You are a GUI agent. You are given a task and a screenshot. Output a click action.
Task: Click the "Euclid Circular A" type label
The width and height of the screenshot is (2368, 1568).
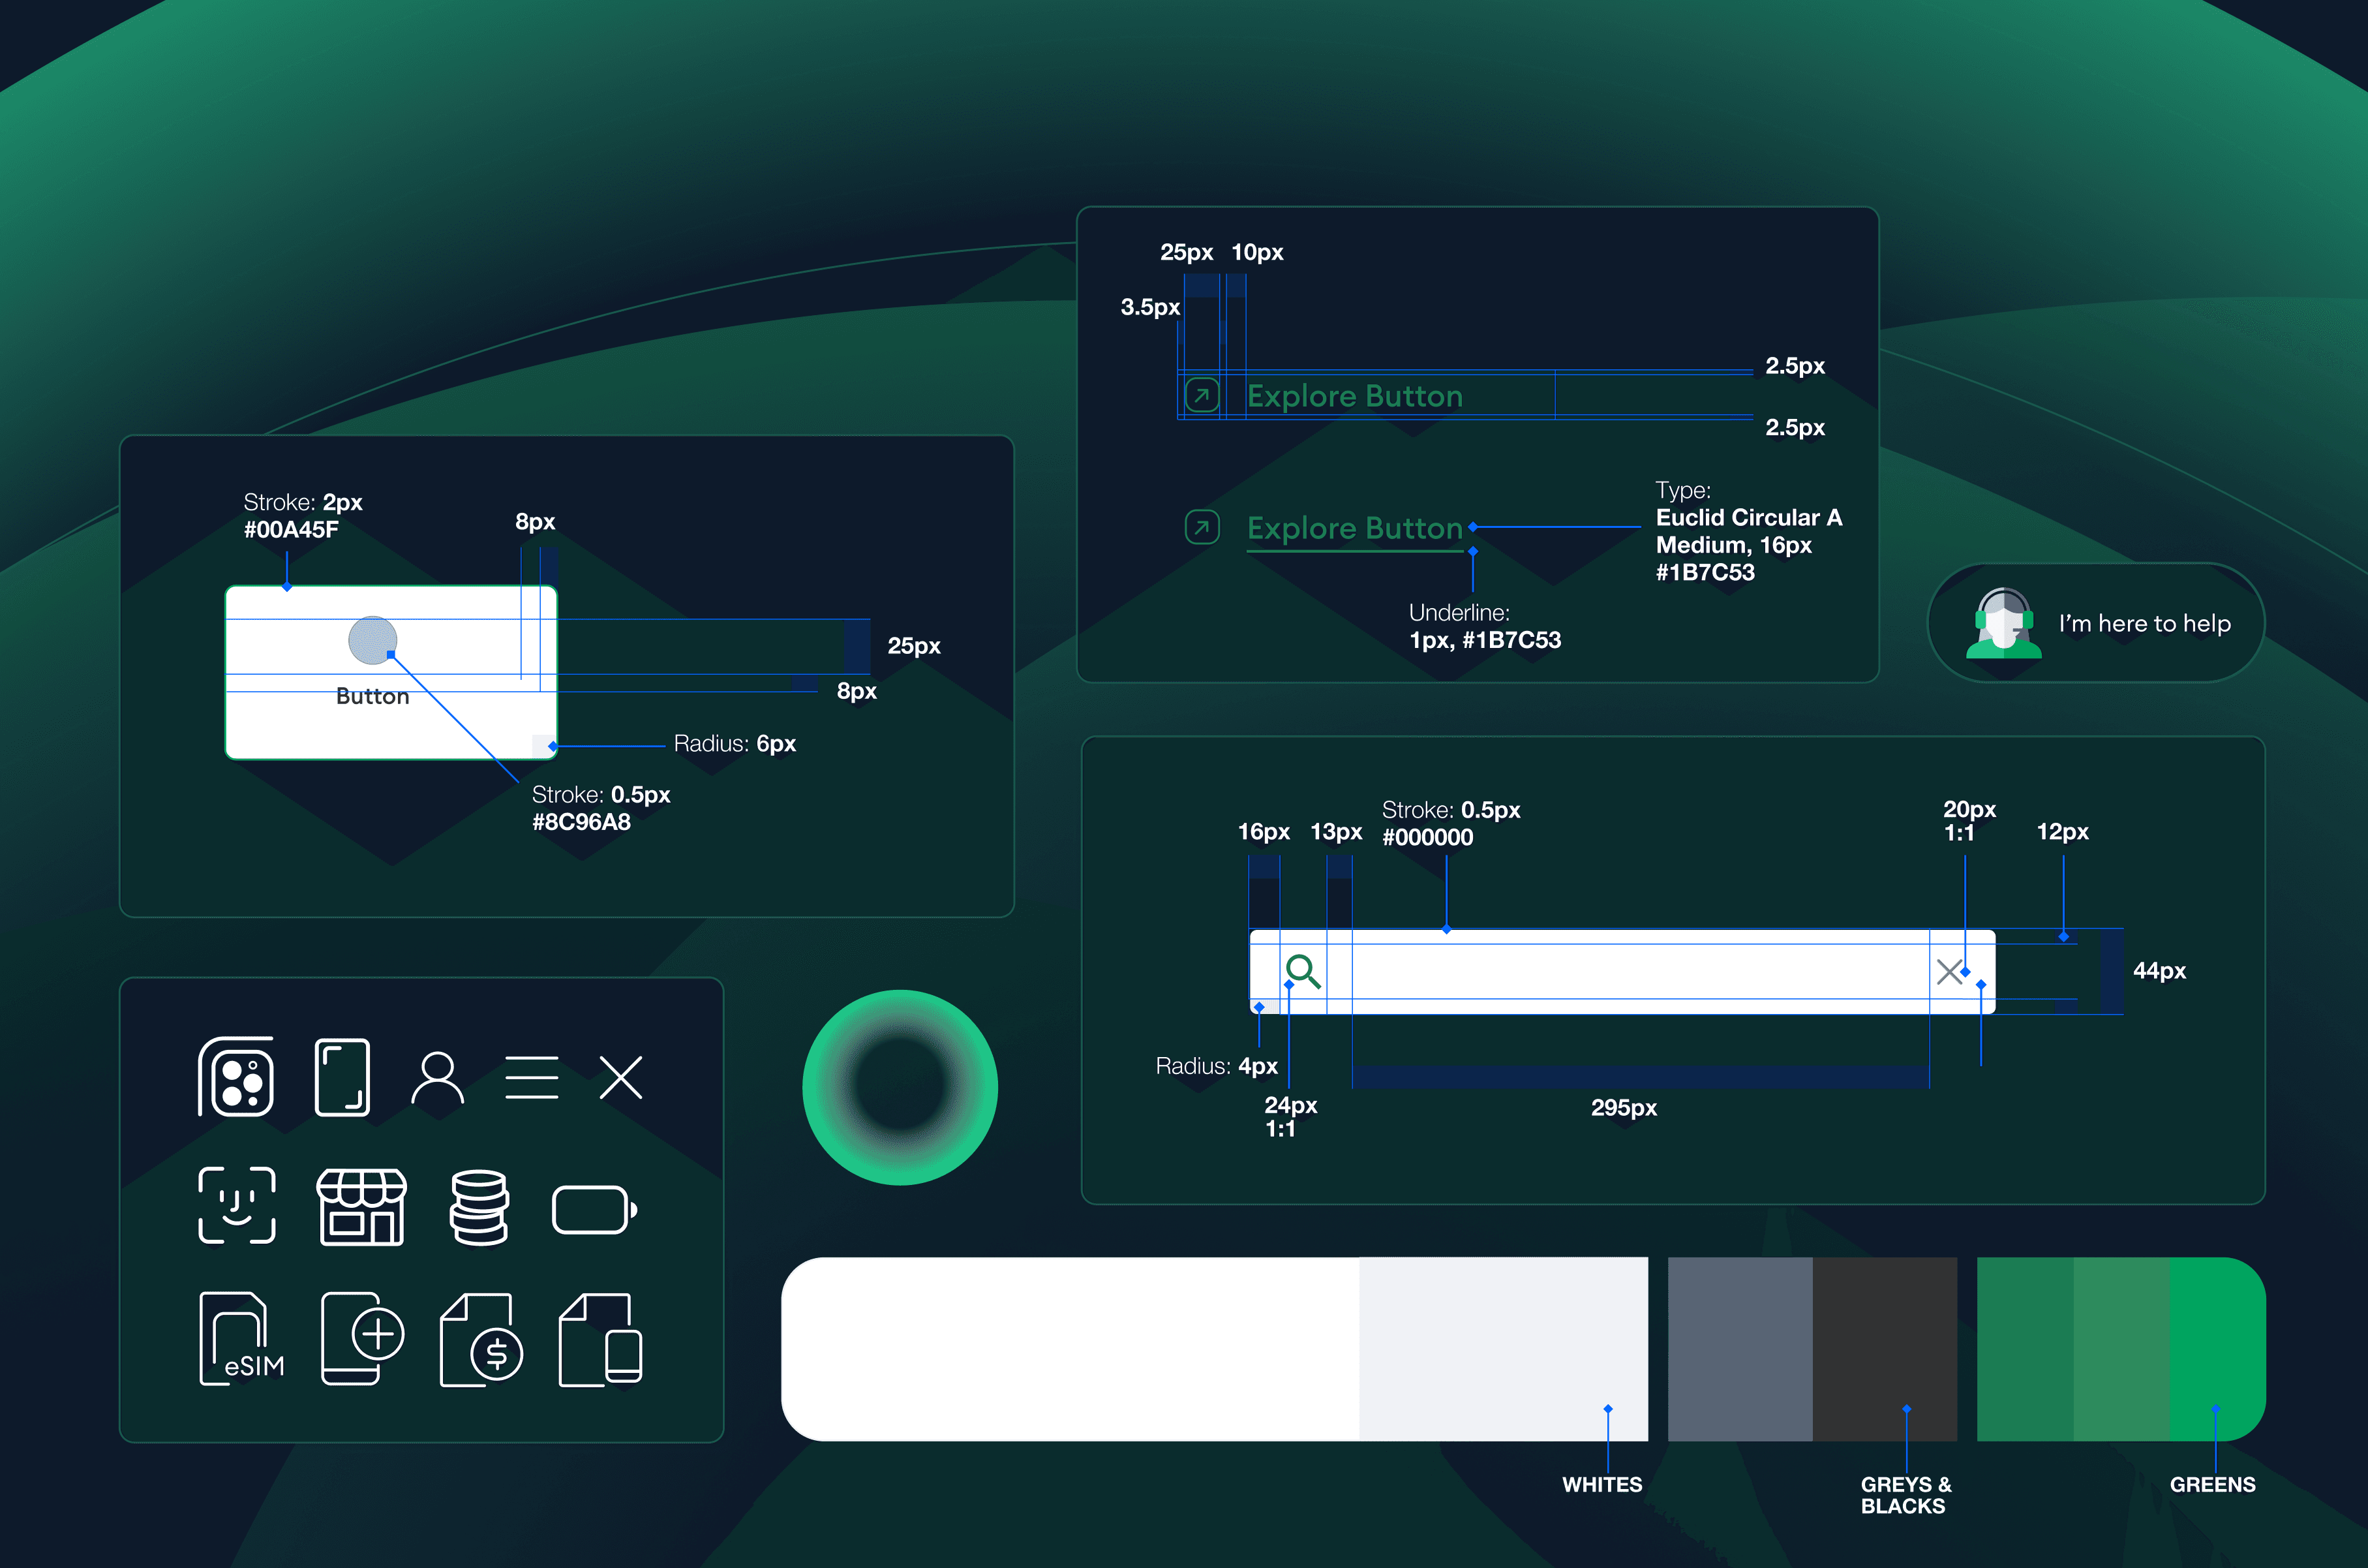click(1750, 518)
